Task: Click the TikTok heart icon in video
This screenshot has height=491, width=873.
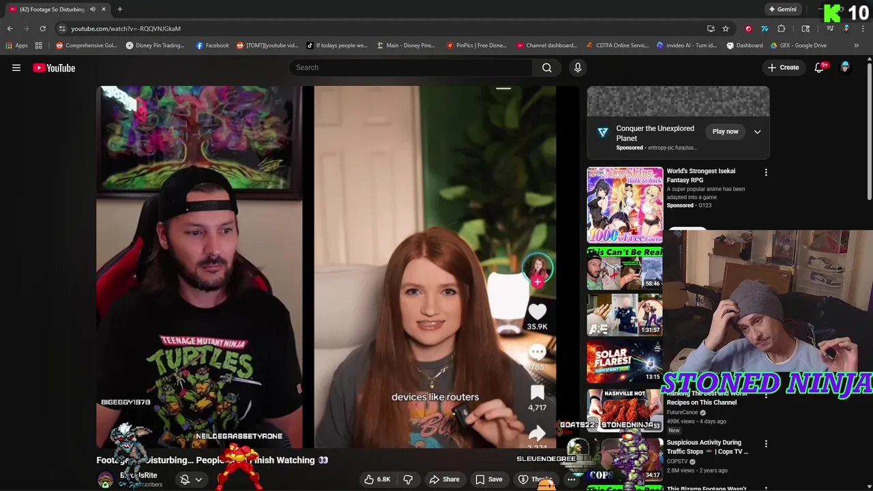Action: (x=537, y=312)
